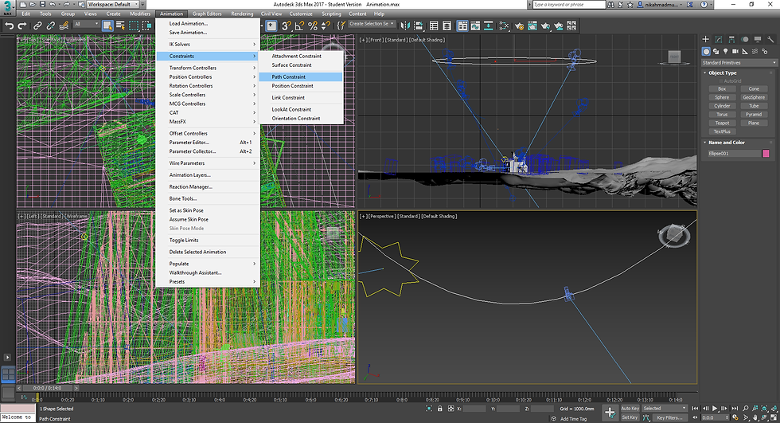This screenshot has width=780, height=423.
Task: Open the Curve Editor icon
Action: 476,25
